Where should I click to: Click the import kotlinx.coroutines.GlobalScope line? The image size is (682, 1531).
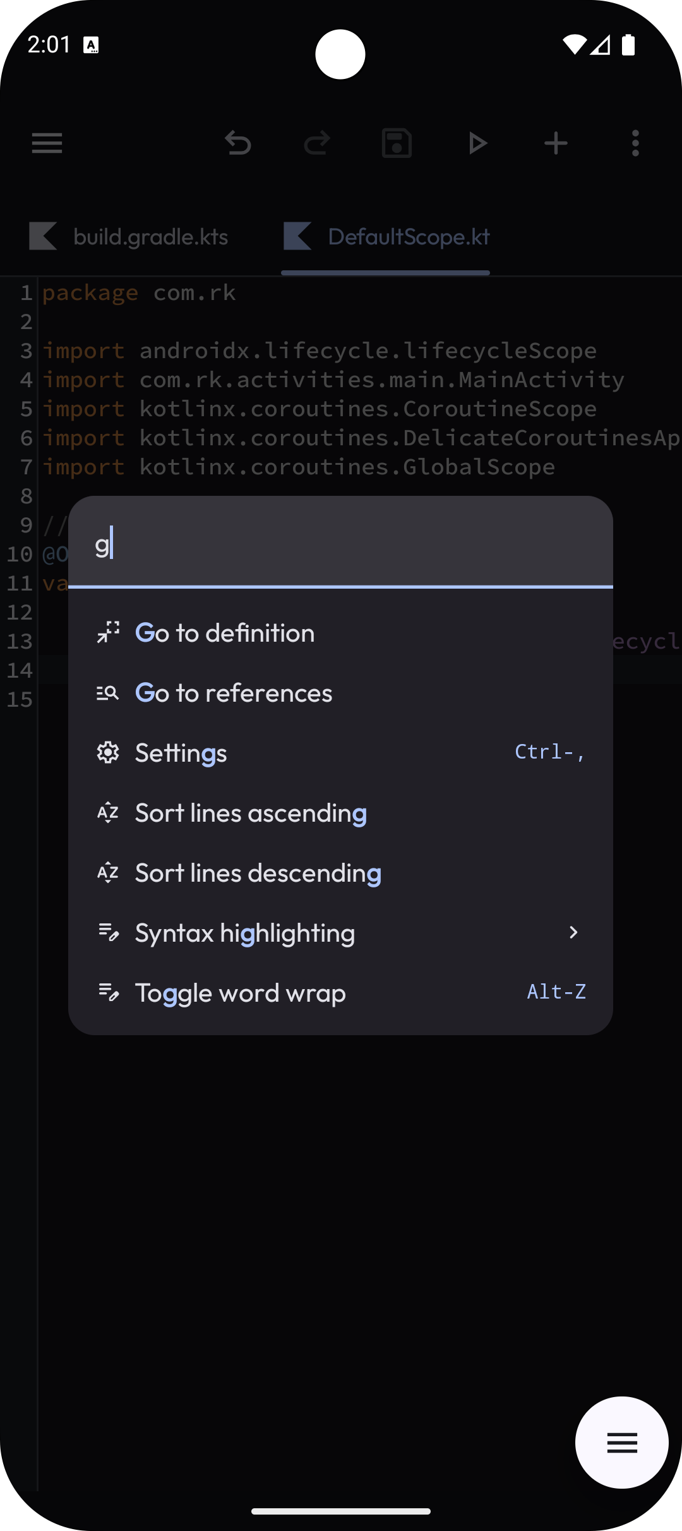coord(299,467)
